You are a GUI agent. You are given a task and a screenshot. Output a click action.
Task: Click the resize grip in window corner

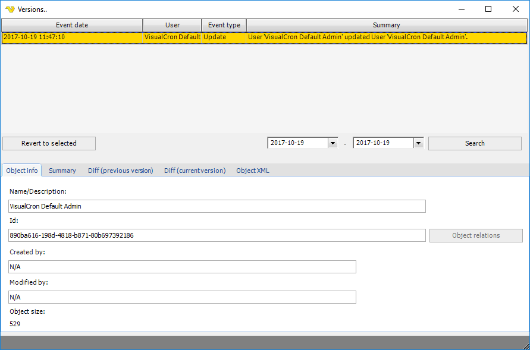(x=526, y=346)
